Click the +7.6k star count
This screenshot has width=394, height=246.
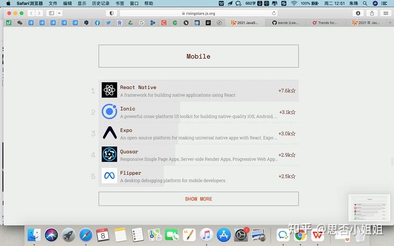tap(287, 91)
